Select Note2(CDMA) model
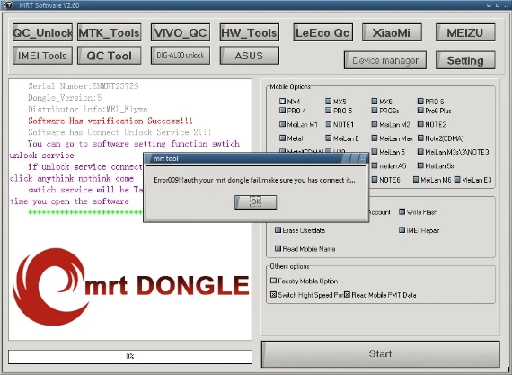 pos(420,138)
